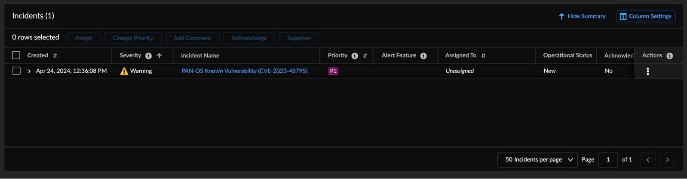The width and height of the screenshot is (687, 179).
Task: Click the yellow Warning severity icon
Action: (124, 71)
